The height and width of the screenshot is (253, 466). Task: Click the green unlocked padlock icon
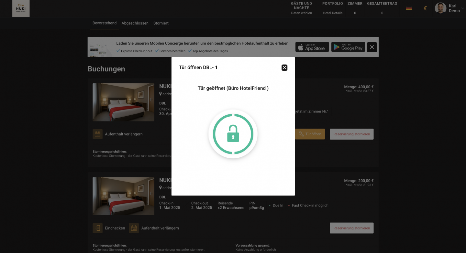click(x=233, y=134)
